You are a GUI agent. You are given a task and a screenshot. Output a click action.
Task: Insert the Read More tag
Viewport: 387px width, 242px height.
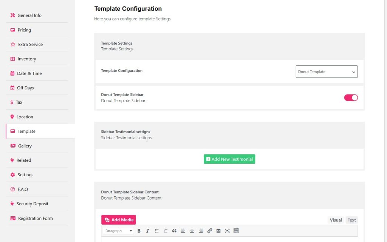(218, 231)
